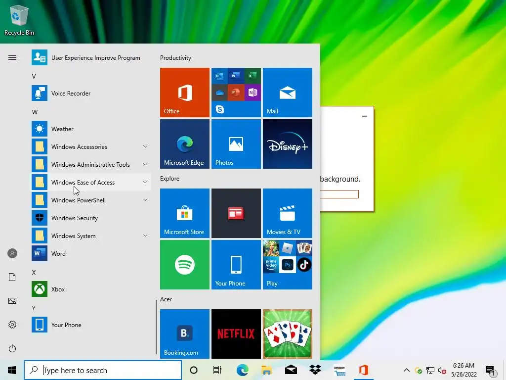Launch the Netflix tile

point(236,334)
